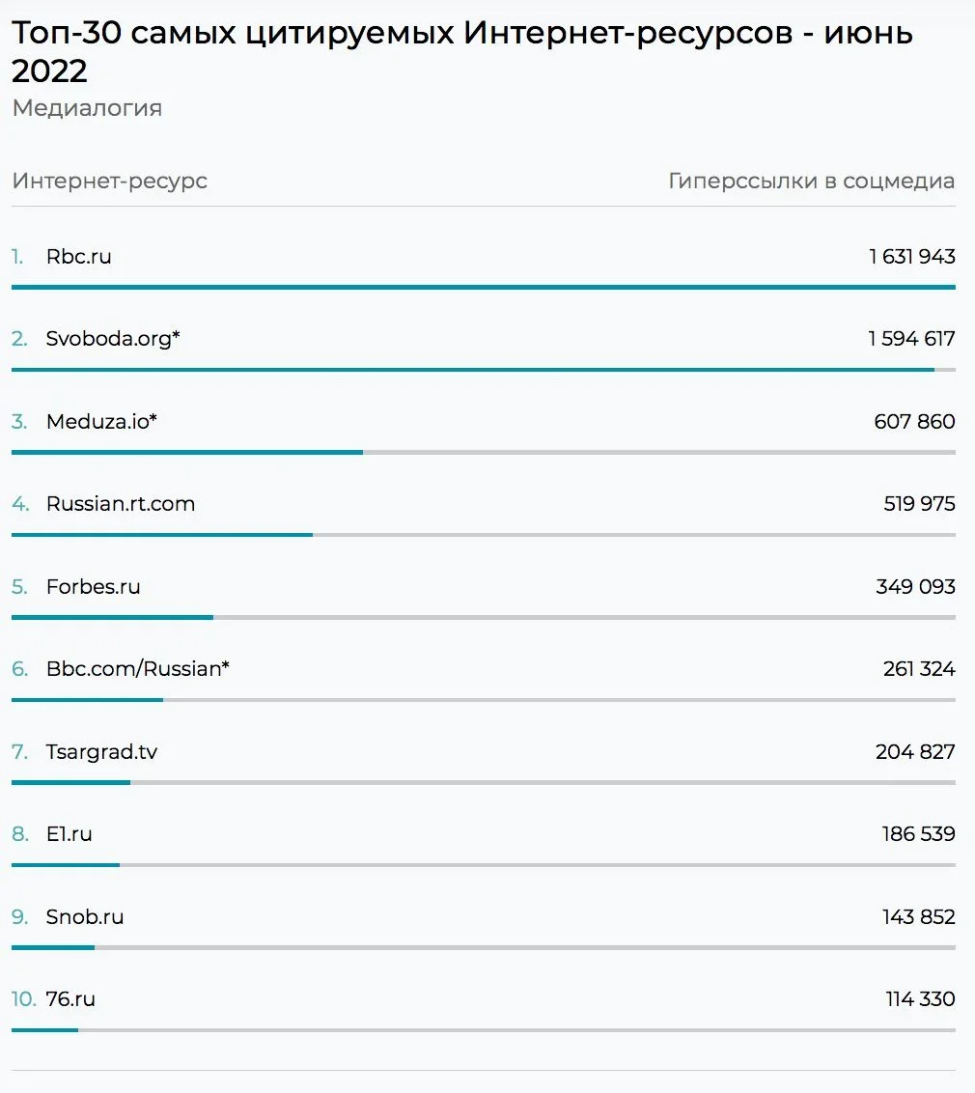
Task: Select the Bbc.com/Russian* entry
Action: click(x=137, y=669)
